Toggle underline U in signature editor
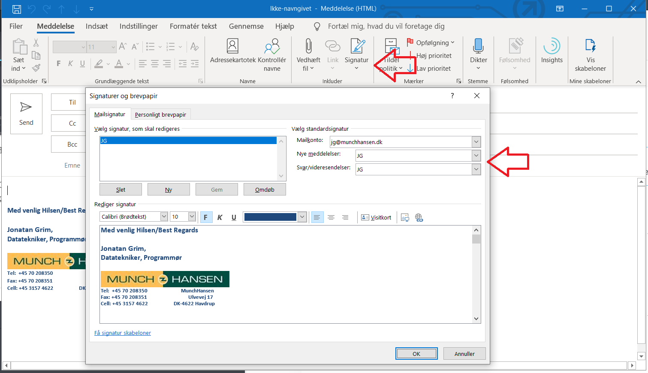Screen dimensions: 648x373 tap(234, 217)
